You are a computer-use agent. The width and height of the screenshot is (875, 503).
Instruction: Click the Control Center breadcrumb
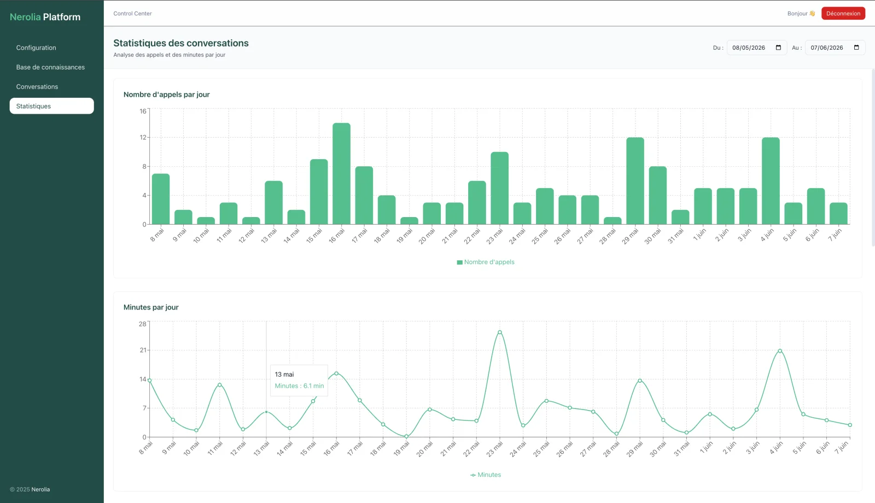tap(132, 14)
